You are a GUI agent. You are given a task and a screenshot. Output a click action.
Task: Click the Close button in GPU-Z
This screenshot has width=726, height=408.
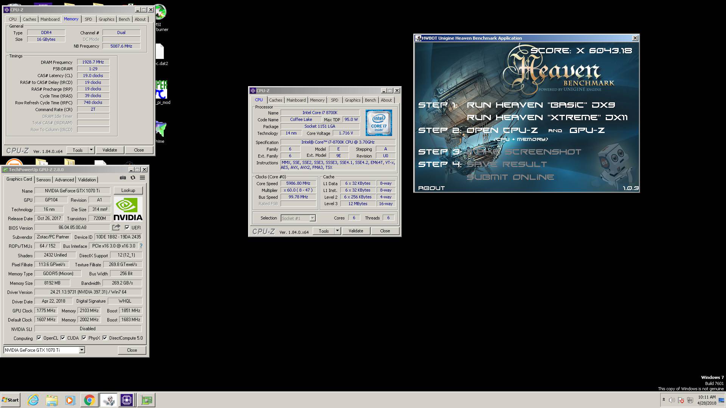(x=132, y=350)
